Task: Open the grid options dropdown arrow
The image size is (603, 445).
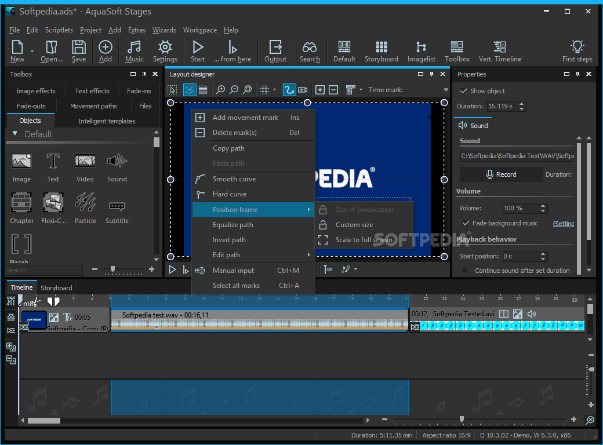Action: coord(275,90)
